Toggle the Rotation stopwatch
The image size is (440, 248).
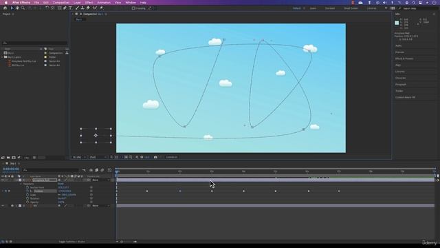27,198
